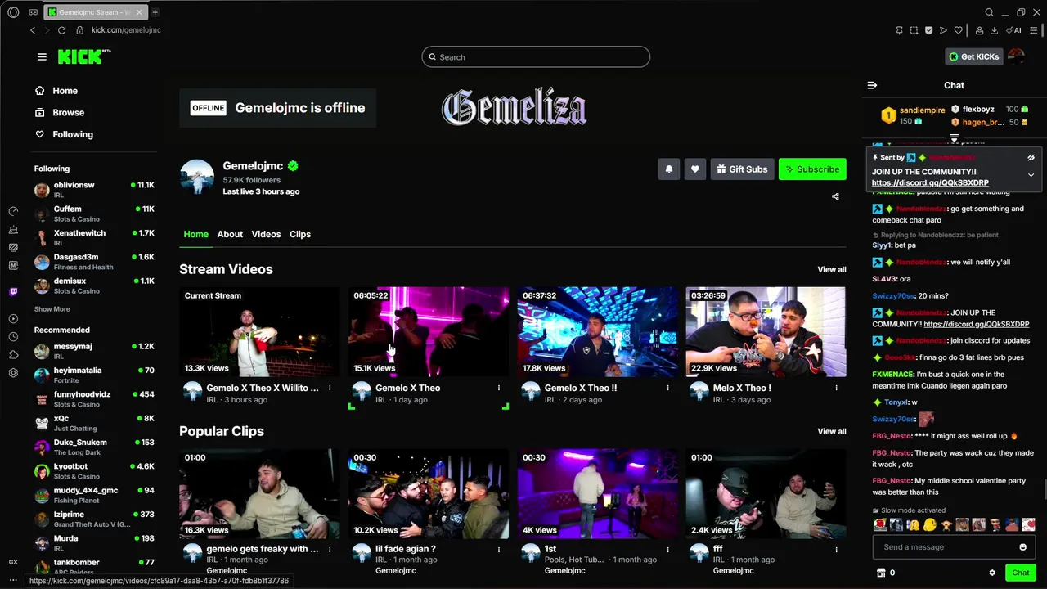Click the chat scrollbar thumb
Screen dimensions: 1047x589
(1044, 489)
